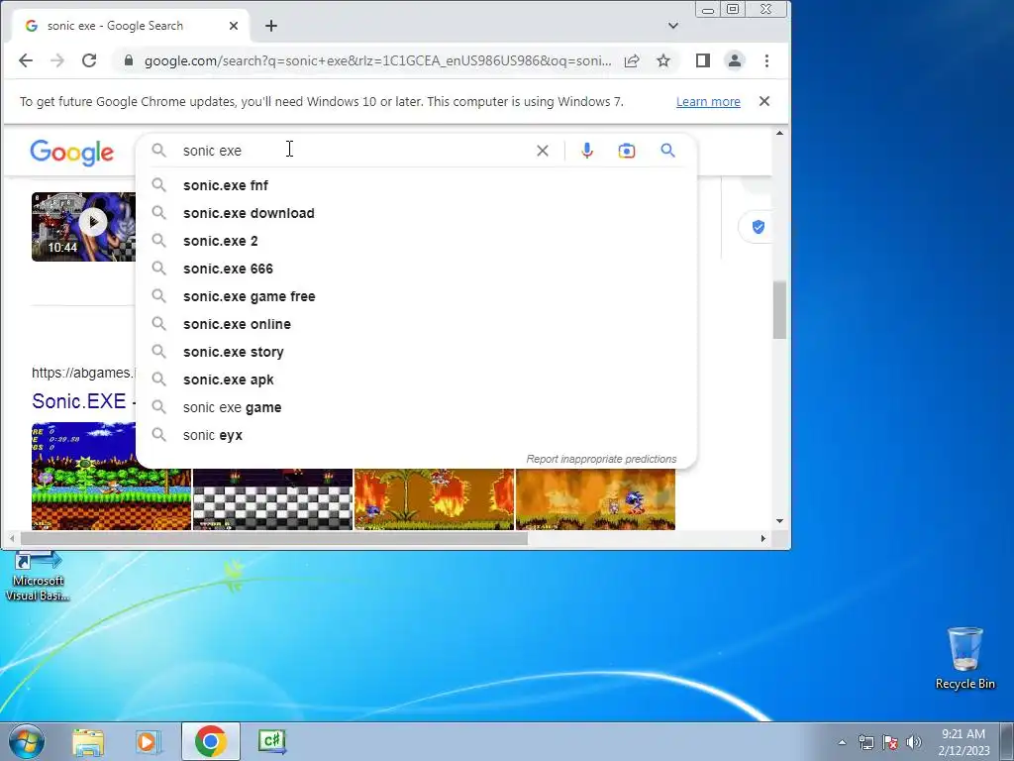Bookmark this tab with the star
1014x761 pixels.
coord(663,60)
